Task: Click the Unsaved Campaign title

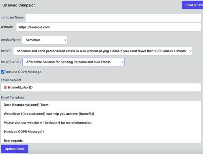Action: (x=19, y=5)
